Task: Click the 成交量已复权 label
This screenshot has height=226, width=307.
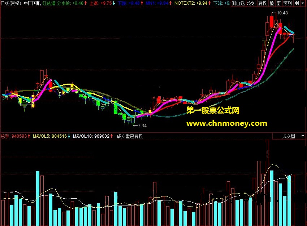Action: click(x=130, y=136)
